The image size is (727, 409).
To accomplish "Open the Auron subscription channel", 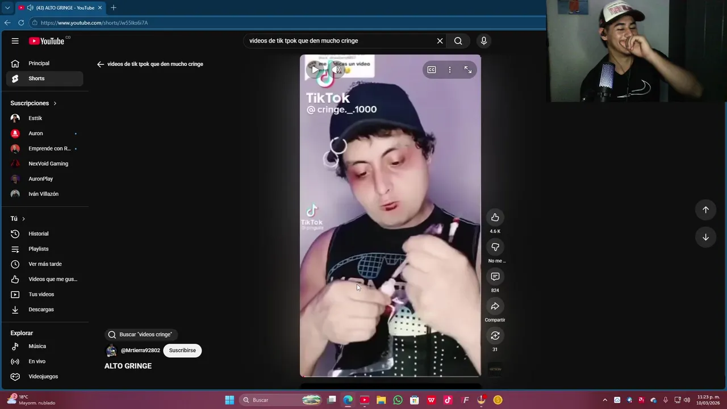I will point(44,133).
